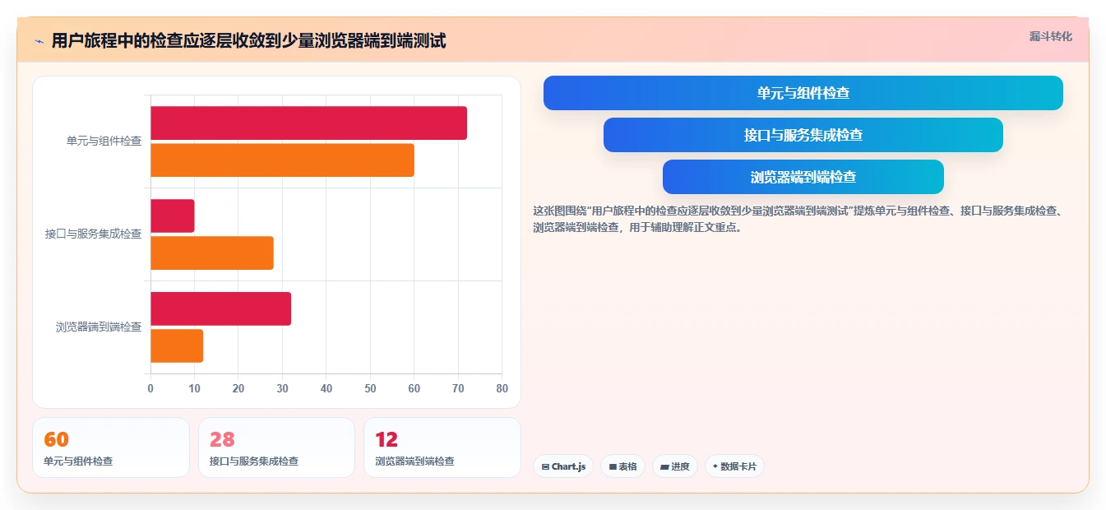Click the red bar for 接口与服务集成检查
Viewport: 1106px width, 510px height.
point(173,216)
